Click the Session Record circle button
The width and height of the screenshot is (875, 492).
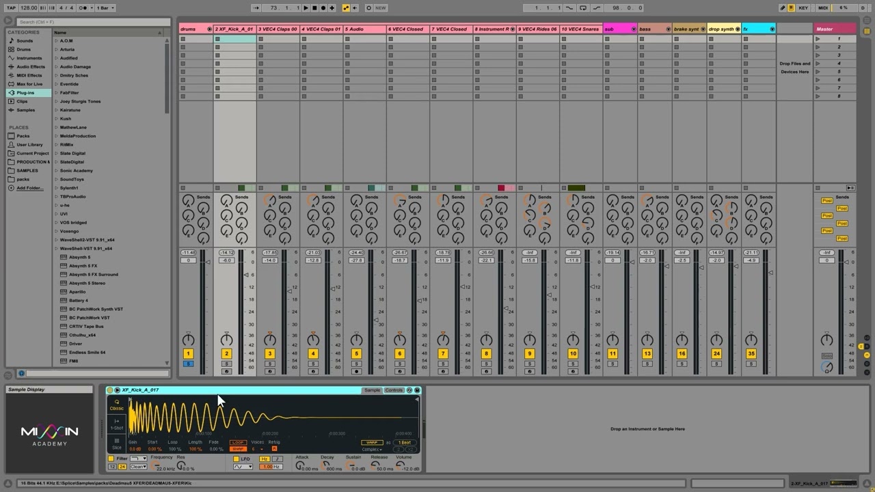tap(368, 8)
